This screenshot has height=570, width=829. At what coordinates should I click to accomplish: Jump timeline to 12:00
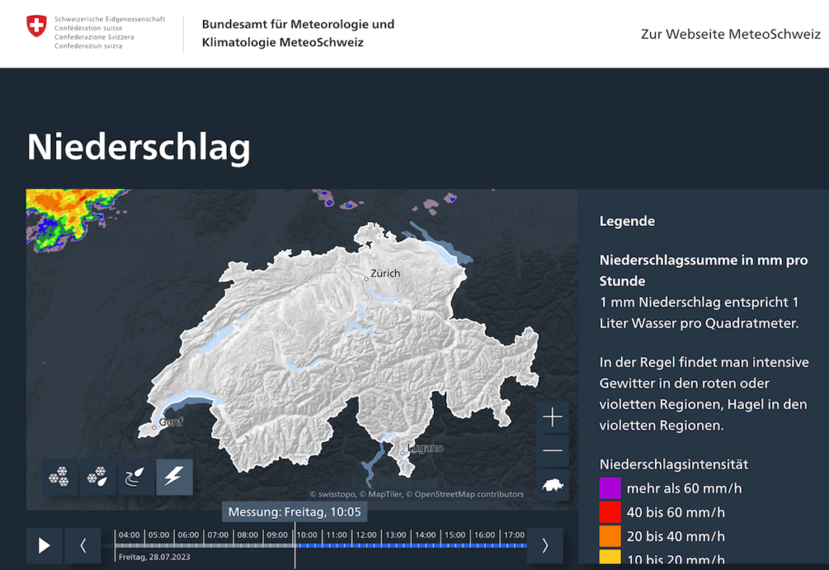[366, 535]
